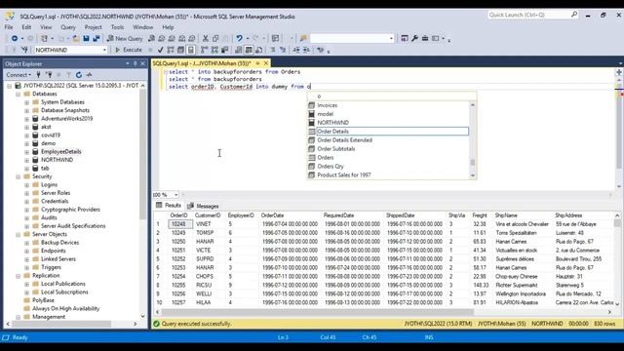
Task: Click Display Estimated Execution Plan icon
Action: coord(171,50)
